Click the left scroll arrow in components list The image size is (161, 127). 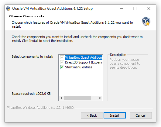pyautogui.click(x=61, y=98)
